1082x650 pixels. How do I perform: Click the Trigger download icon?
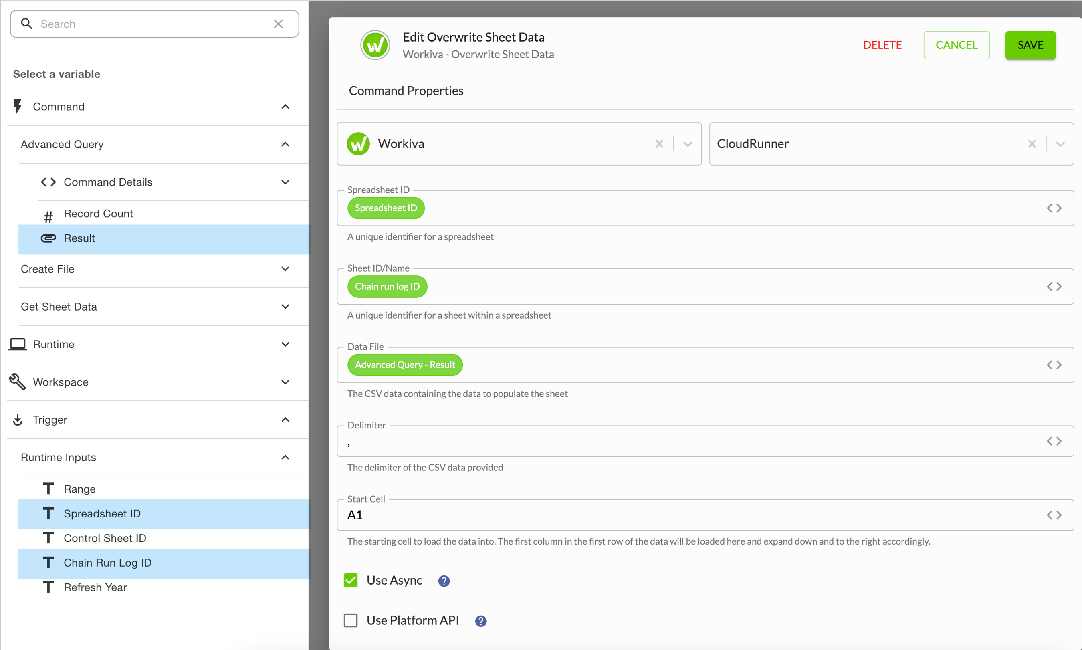(18, 420)
